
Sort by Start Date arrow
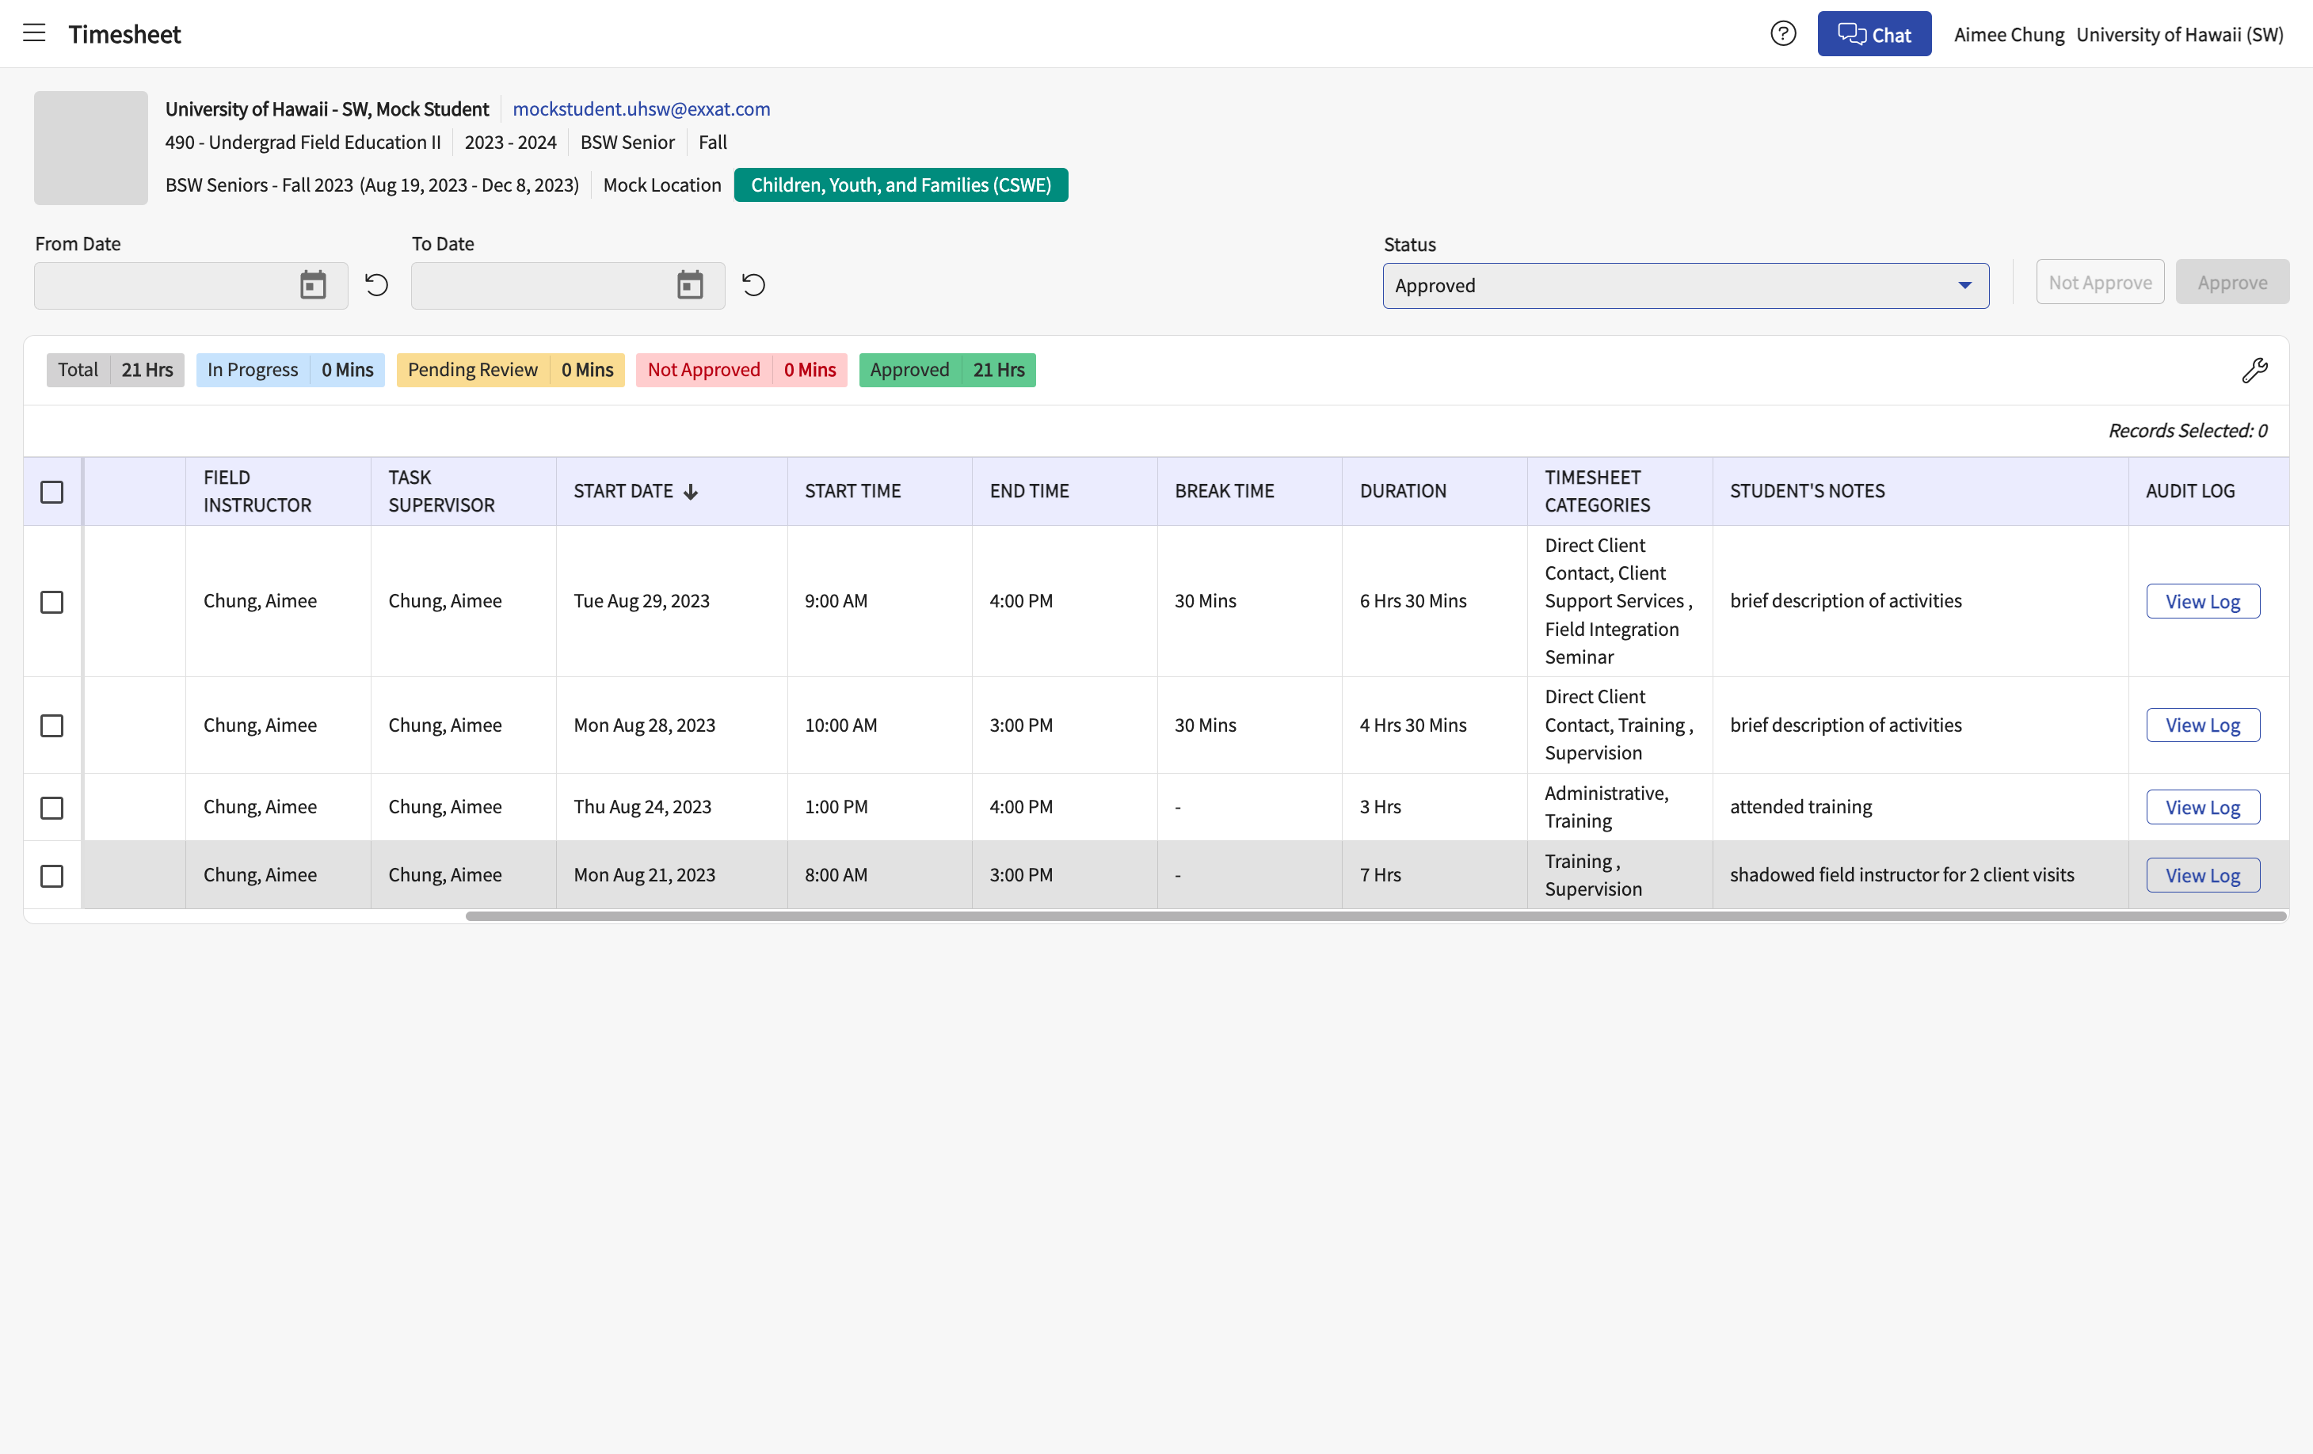tap(691, 492)
